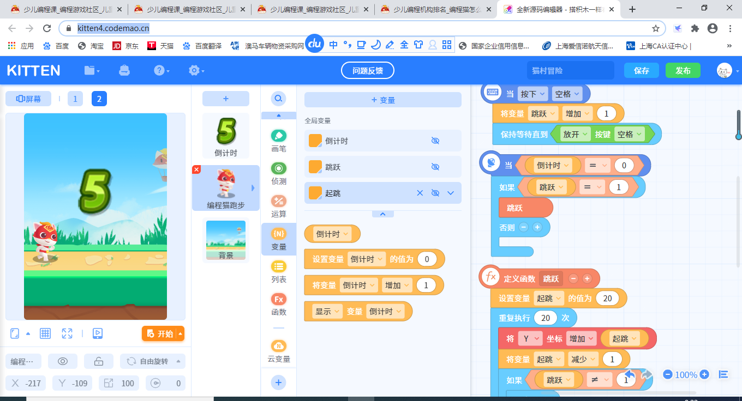The width and height of the screenshot is (742, 401).
Task: Open the 京东 bookmark
Action: pos(125,46)
